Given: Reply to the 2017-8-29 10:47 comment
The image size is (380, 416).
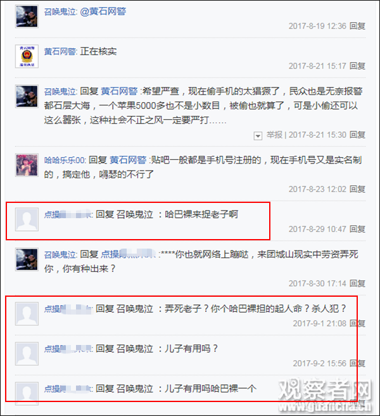Looking at the screenshot, I should point(357,229).
